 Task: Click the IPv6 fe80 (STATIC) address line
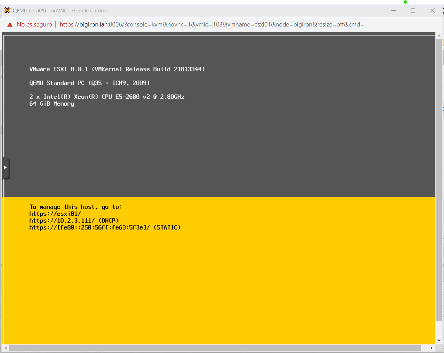pyautogui.click(x=105, y=227)
